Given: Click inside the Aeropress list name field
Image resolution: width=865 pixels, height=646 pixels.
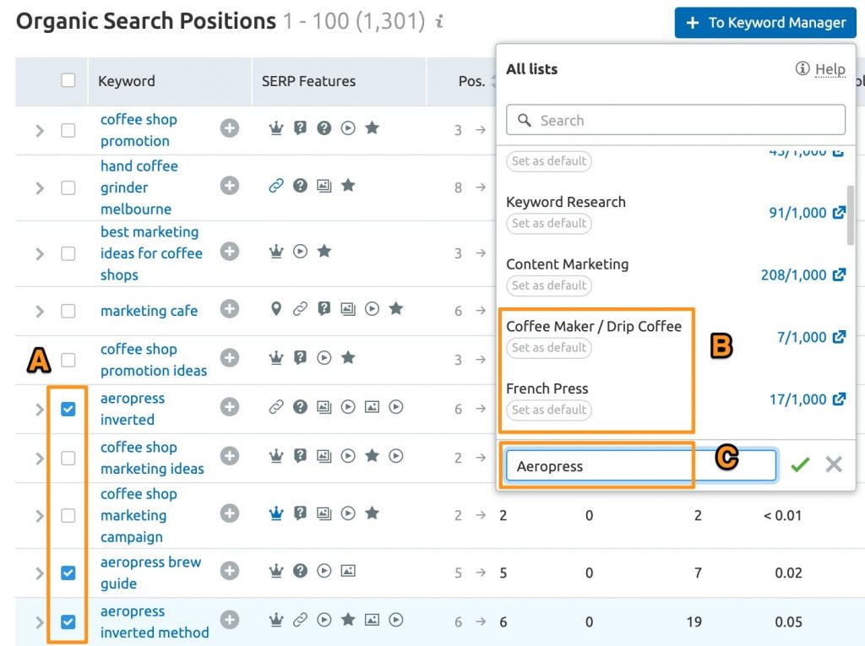Looking at the screenshot, I should 598,464.
